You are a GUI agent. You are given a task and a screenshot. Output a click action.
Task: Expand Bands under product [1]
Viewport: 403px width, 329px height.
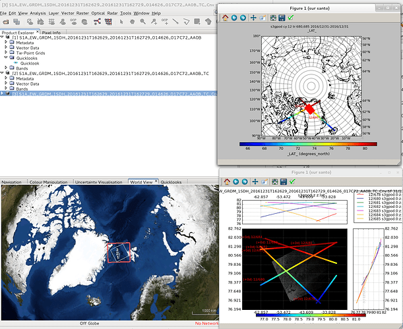click(x=6, y=68)
